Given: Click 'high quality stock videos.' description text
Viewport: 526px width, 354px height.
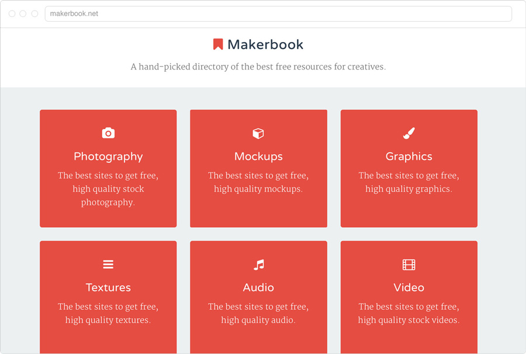Looking at the screenshot, I should point(409,320).
